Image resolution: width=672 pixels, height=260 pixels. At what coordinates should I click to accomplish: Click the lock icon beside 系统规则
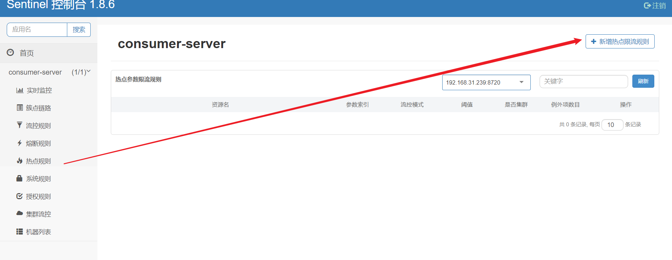click(19, 178)
